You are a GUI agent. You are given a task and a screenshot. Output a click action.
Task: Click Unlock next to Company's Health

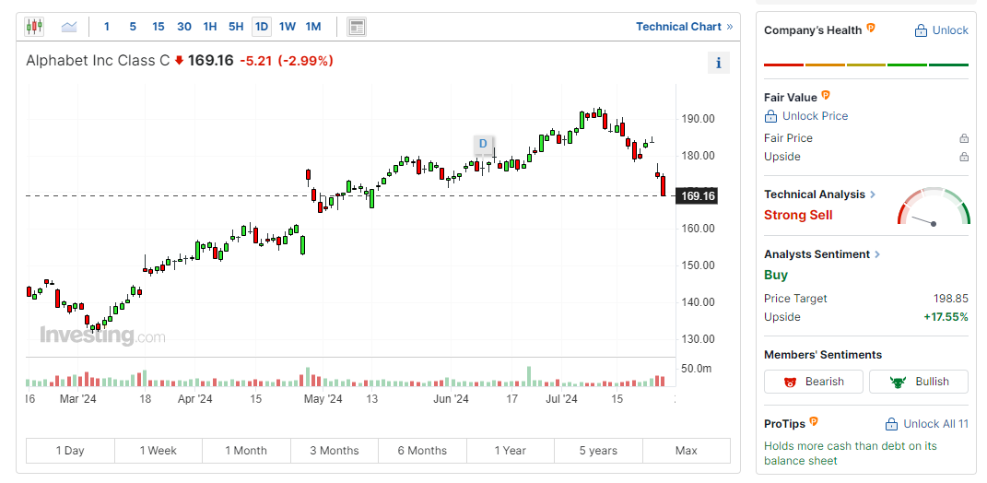(x=941, y=30)
